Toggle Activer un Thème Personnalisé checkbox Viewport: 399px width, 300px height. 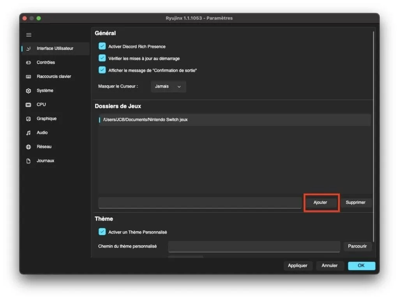(x=102, y=232)
